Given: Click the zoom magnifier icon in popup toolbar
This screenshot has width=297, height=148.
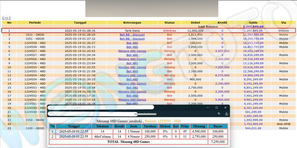Looking at the screenshot, I should tap(219, 114).
